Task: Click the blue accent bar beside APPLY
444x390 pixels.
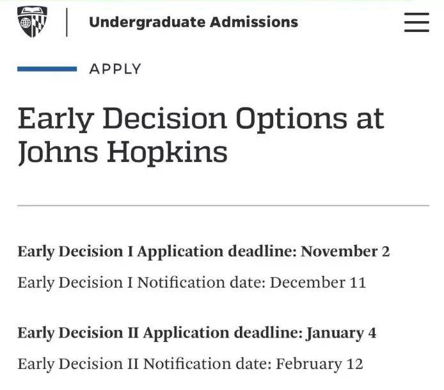Action: coord(47,69)
